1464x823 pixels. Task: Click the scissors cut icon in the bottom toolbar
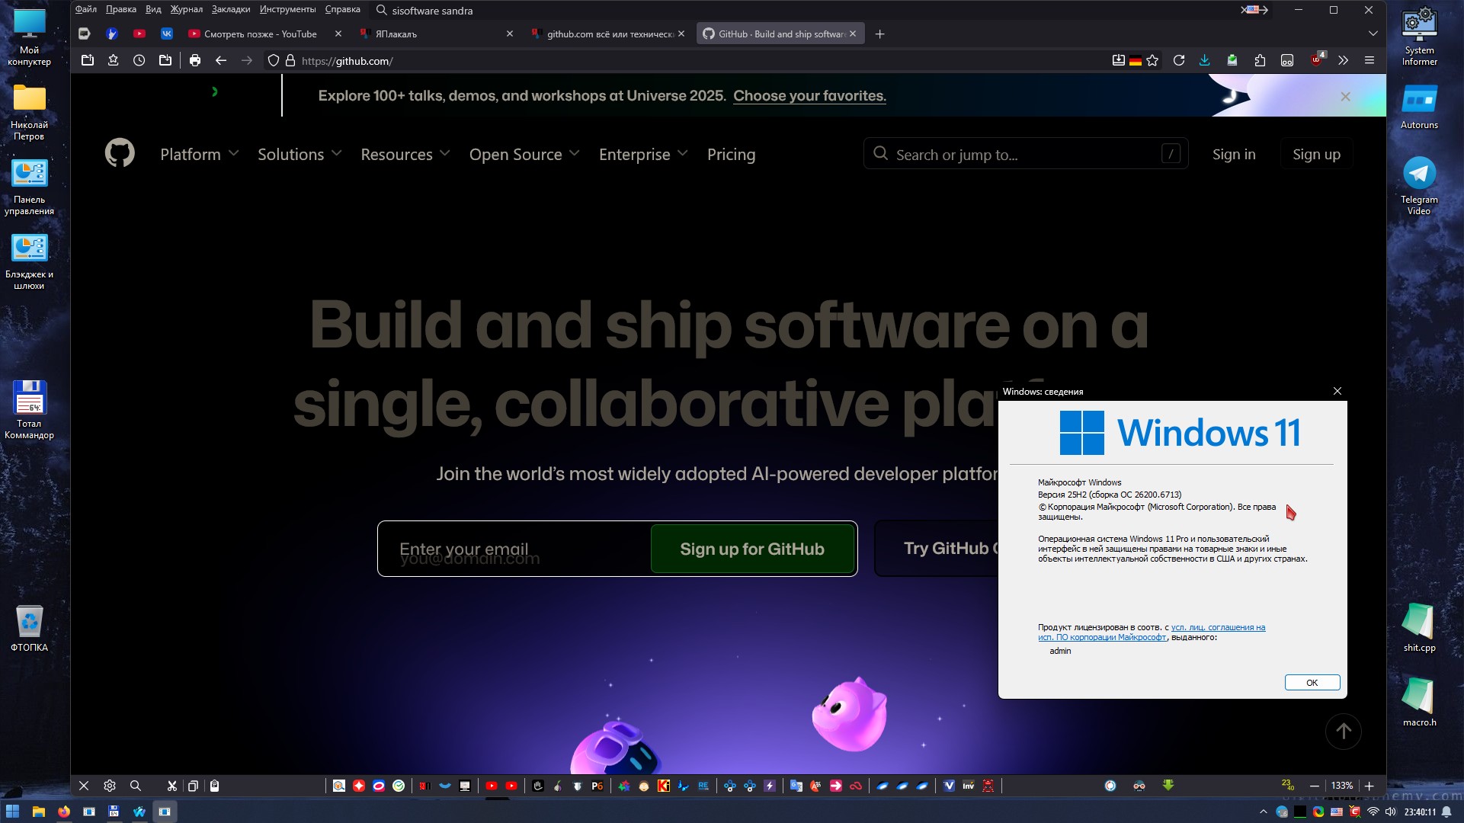[172, 786]
